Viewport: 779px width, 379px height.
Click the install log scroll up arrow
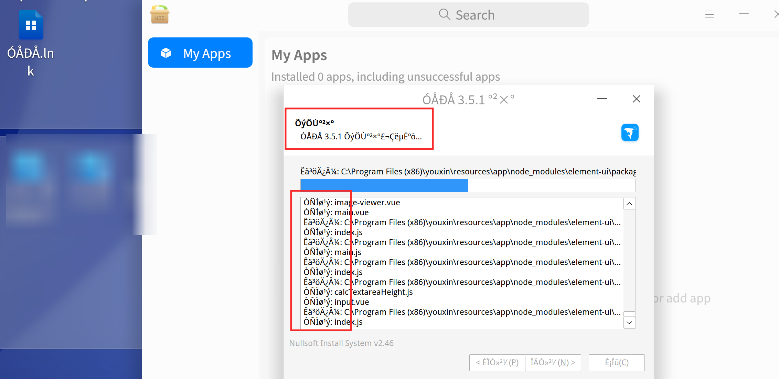[x=629, y=204]
